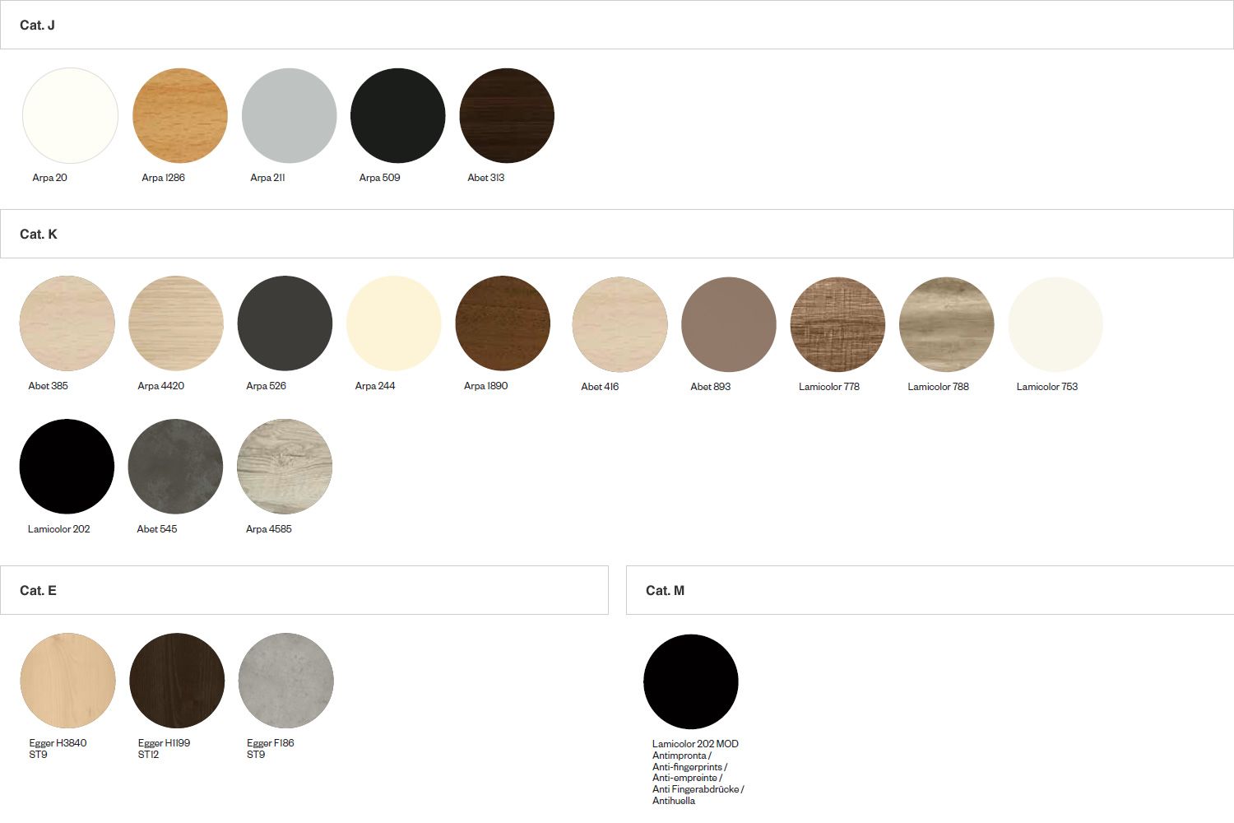
Task: Select the Arpa 20 white swatch
Action: pos(70,116)
